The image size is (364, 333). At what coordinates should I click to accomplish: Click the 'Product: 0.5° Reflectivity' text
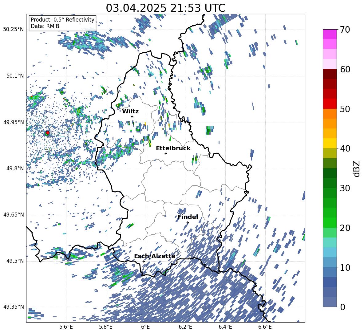(62, 19)
